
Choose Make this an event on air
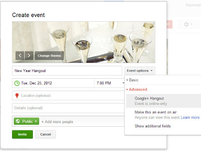[155, 112]
